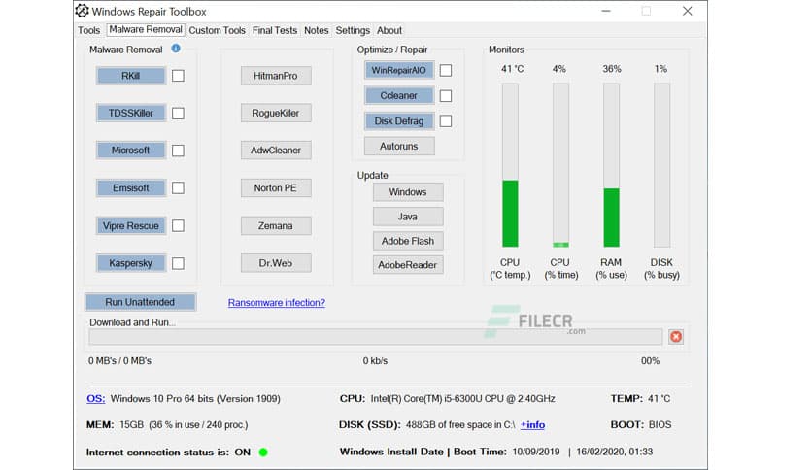Click the CPU temperature monitor bar

pyautogui.click(x=510, y=165)
